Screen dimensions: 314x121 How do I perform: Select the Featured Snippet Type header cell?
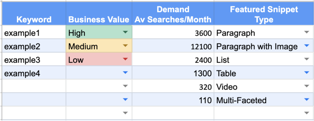pyautogui.click(x=264, y=14)
